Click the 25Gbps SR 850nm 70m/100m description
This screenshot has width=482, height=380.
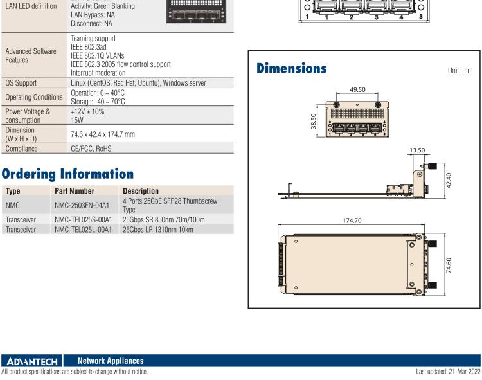coord(163,219)
